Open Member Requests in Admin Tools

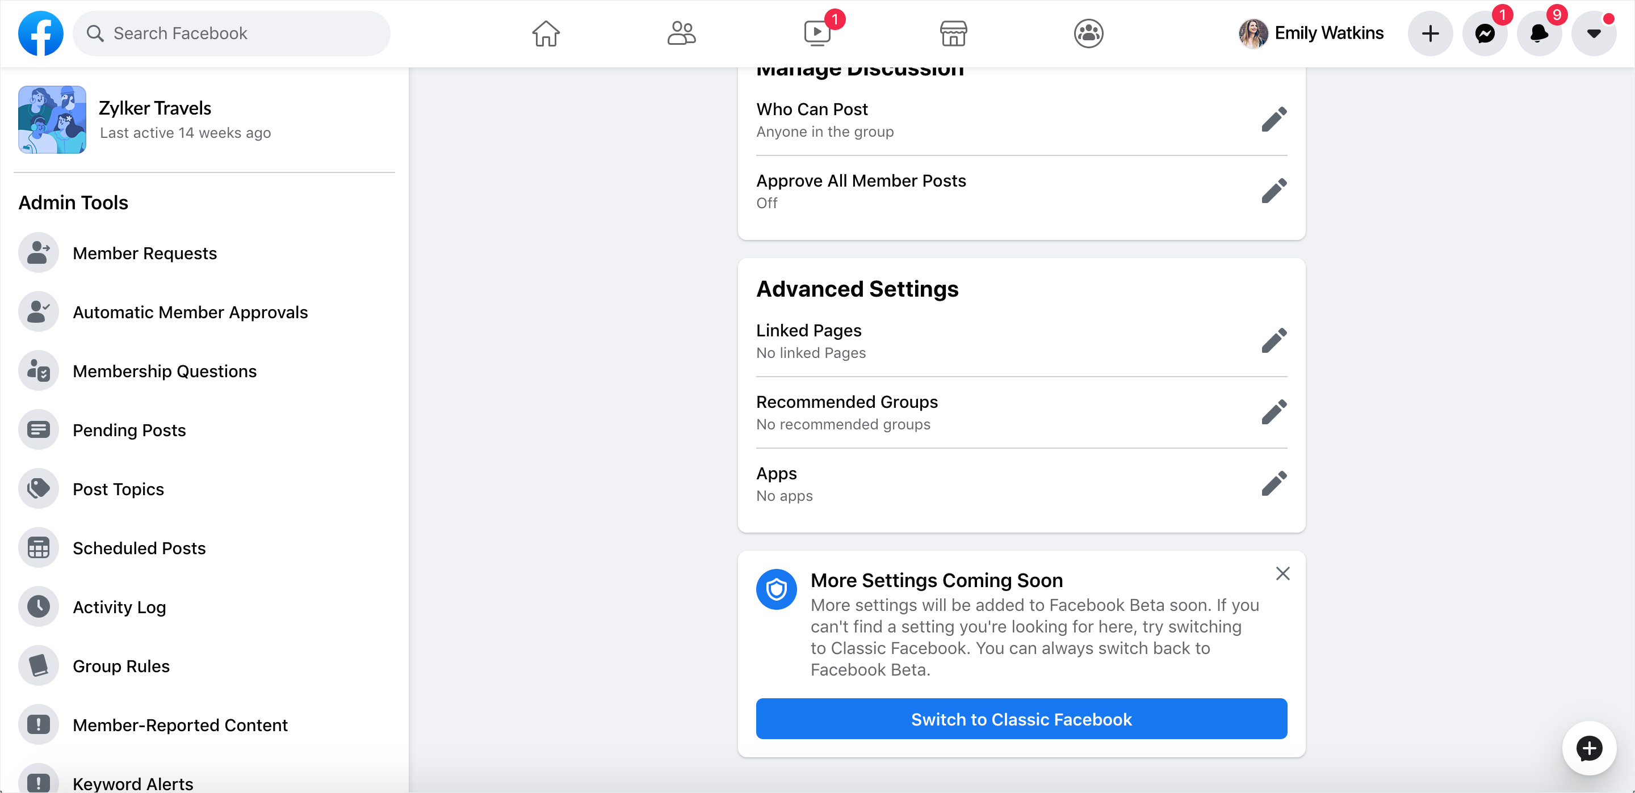click(145, 253)
